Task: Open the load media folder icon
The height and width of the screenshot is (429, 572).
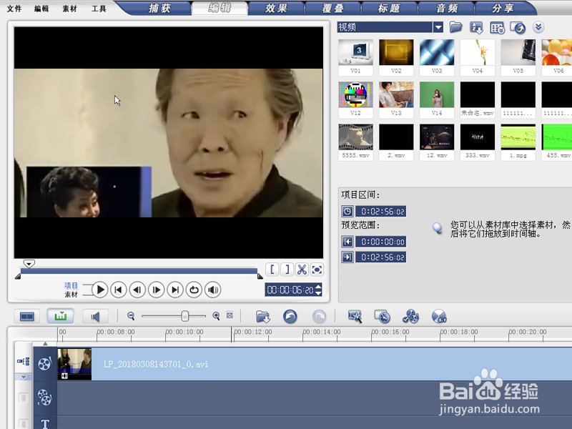Action: [x=455, y=26]
